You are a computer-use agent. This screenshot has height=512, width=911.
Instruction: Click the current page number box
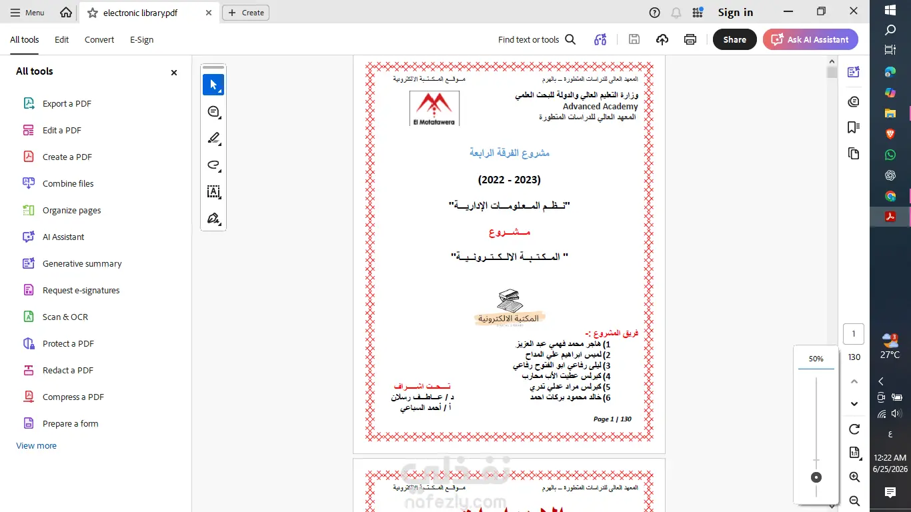[x=854, y=334]
